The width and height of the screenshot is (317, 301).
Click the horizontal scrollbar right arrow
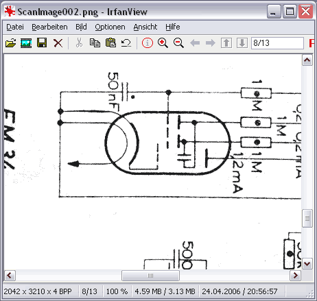coord(295,275)
